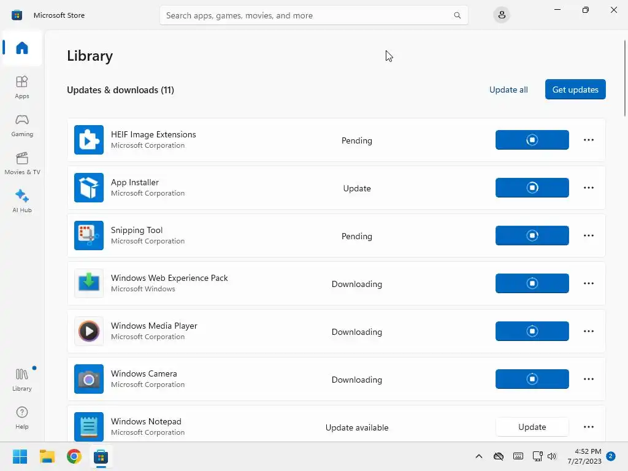The height and width of the screenshot is (471, 628).
Task: Click the Windows Media Player app icon
Action: pos(89,331)
